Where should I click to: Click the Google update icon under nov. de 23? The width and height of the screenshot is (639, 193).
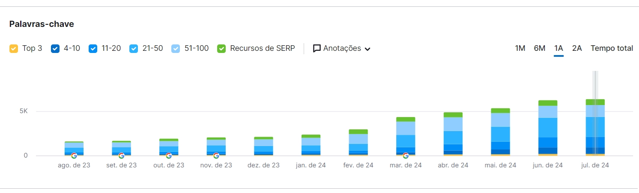pyautogui.click(x=216, y=156)
